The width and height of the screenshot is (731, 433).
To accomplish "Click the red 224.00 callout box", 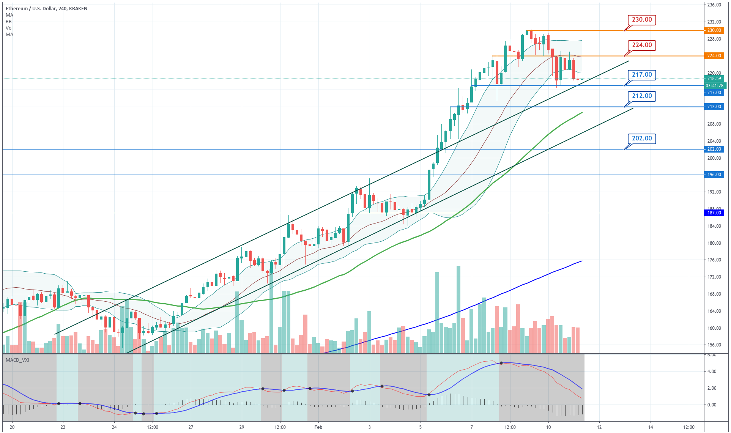I will click(x=641, y=45).
